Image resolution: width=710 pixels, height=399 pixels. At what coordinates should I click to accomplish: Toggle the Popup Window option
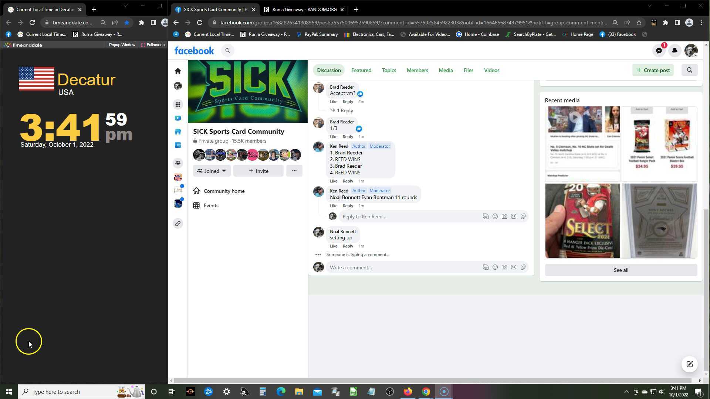coord(122,45)
